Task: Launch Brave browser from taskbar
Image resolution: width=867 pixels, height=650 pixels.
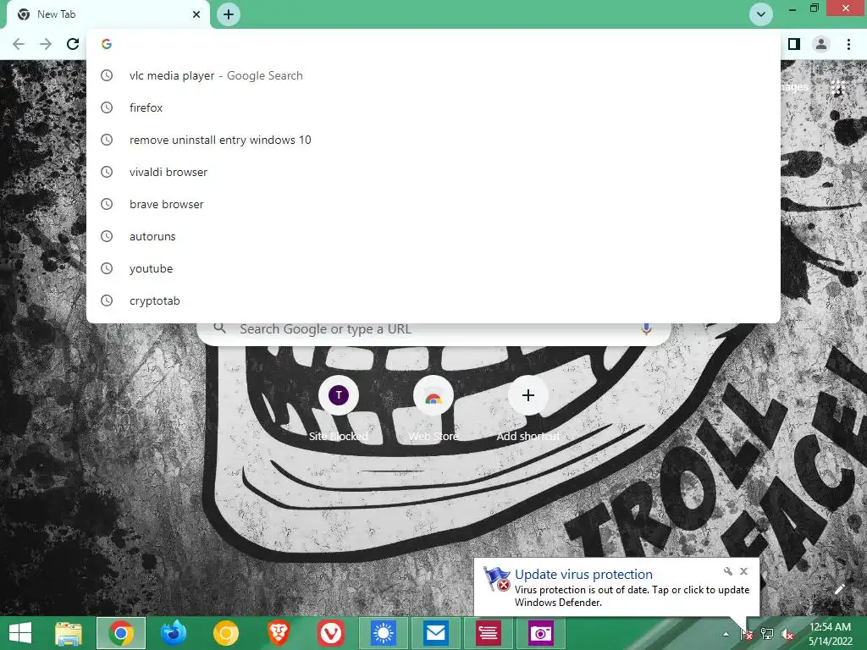Action: point(278,633)
